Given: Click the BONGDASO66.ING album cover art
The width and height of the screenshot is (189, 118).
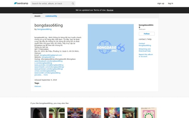Looking at the screenshot, I should tap(111, 47).
